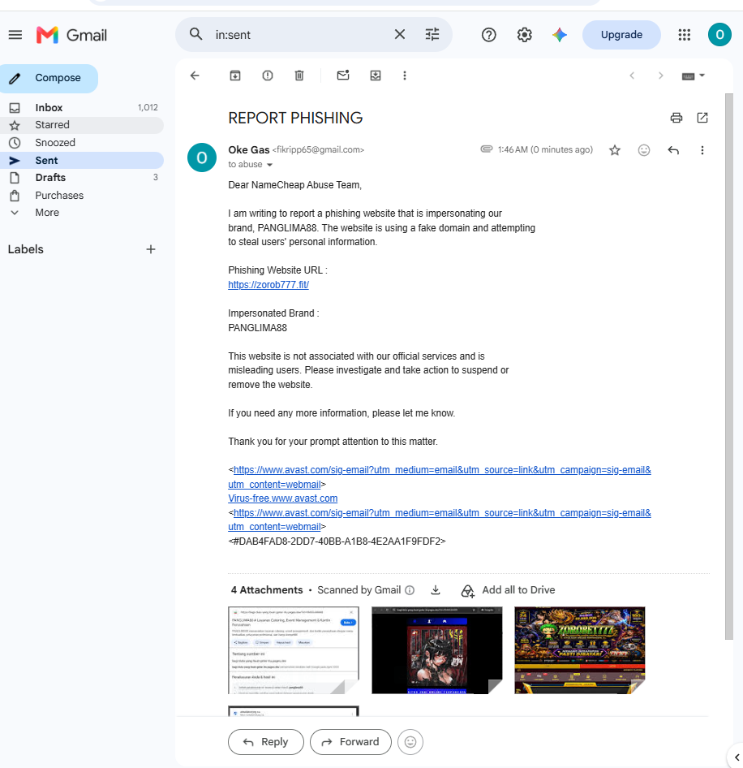Image resolution: width=743 pixels, height=768 pixels.
Task: Show the side panel arrow
Action: 737,757
